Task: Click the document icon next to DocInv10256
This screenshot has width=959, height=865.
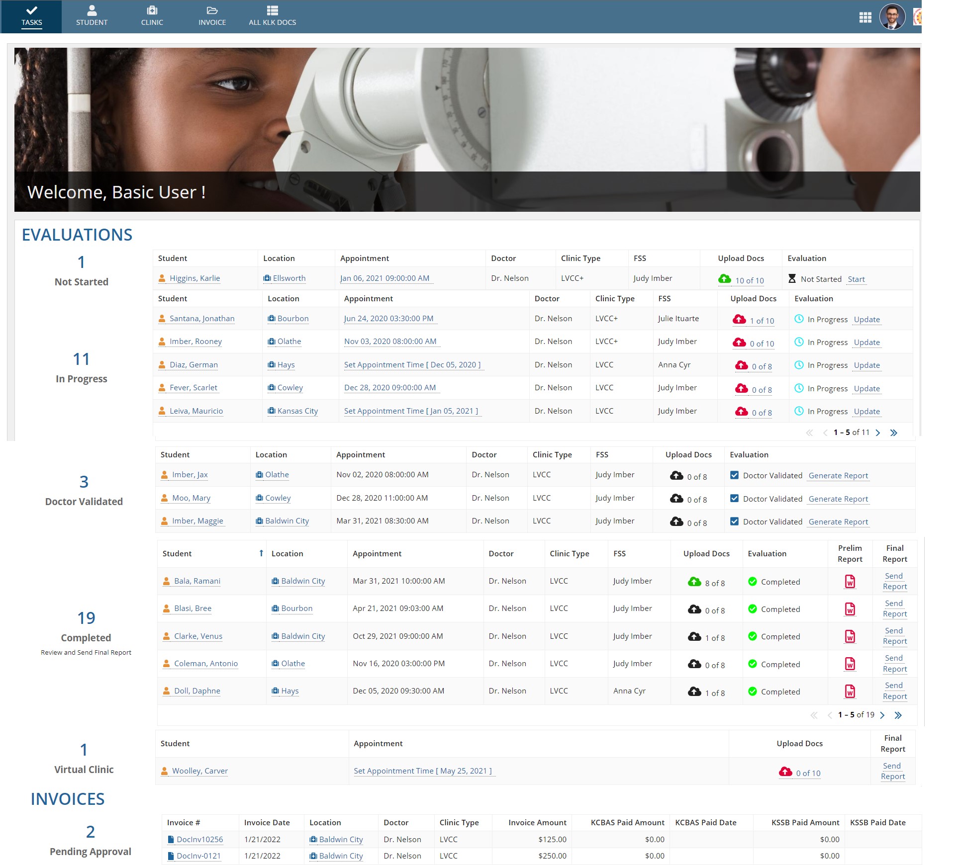Action: pyautogui.click(x=171, y=839)
